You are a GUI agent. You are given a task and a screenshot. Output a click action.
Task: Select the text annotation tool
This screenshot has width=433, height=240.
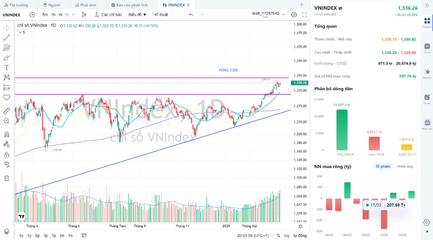6,67
